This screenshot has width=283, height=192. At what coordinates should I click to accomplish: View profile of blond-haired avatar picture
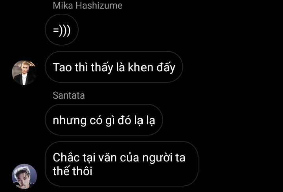point(24,72)
